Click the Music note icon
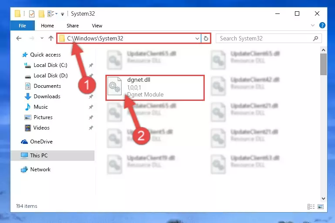This screenshot has height=223, width=335. click(x=28, y=107)
